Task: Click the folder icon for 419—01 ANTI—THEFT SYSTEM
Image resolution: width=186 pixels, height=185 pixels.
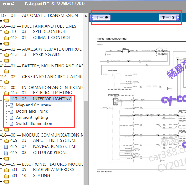Action: (6, 141)
